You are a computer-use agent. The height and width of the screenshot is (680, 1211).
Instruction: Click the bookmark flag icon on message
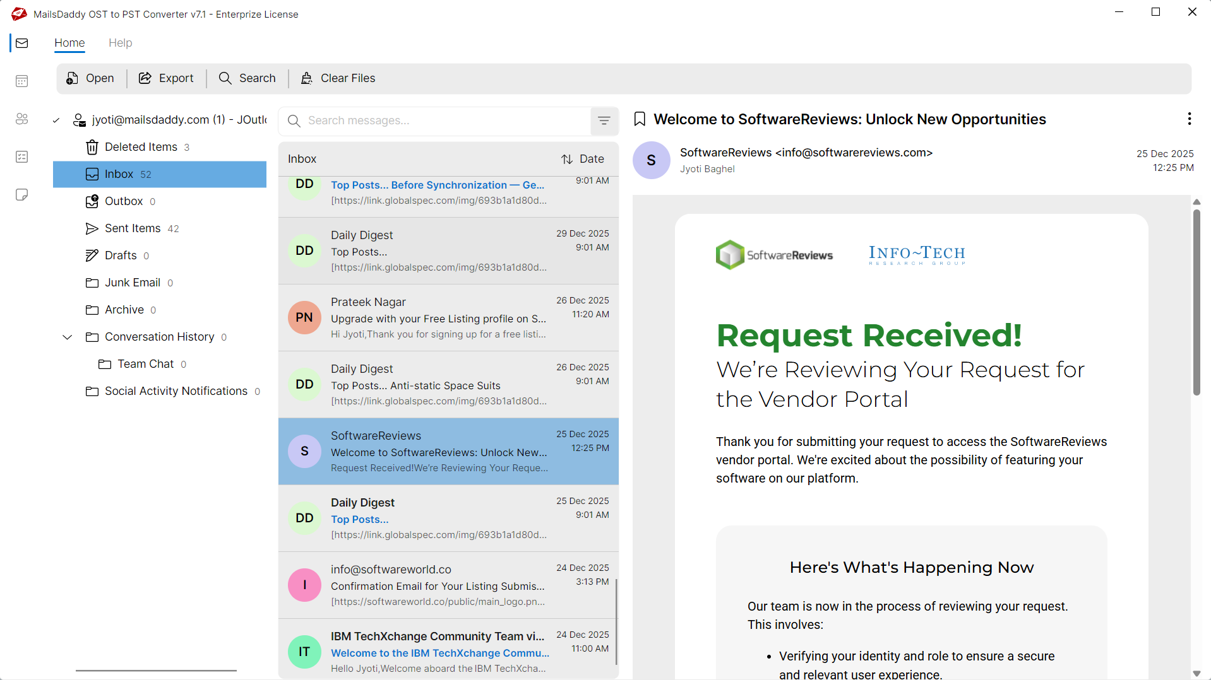coord(640,119)
